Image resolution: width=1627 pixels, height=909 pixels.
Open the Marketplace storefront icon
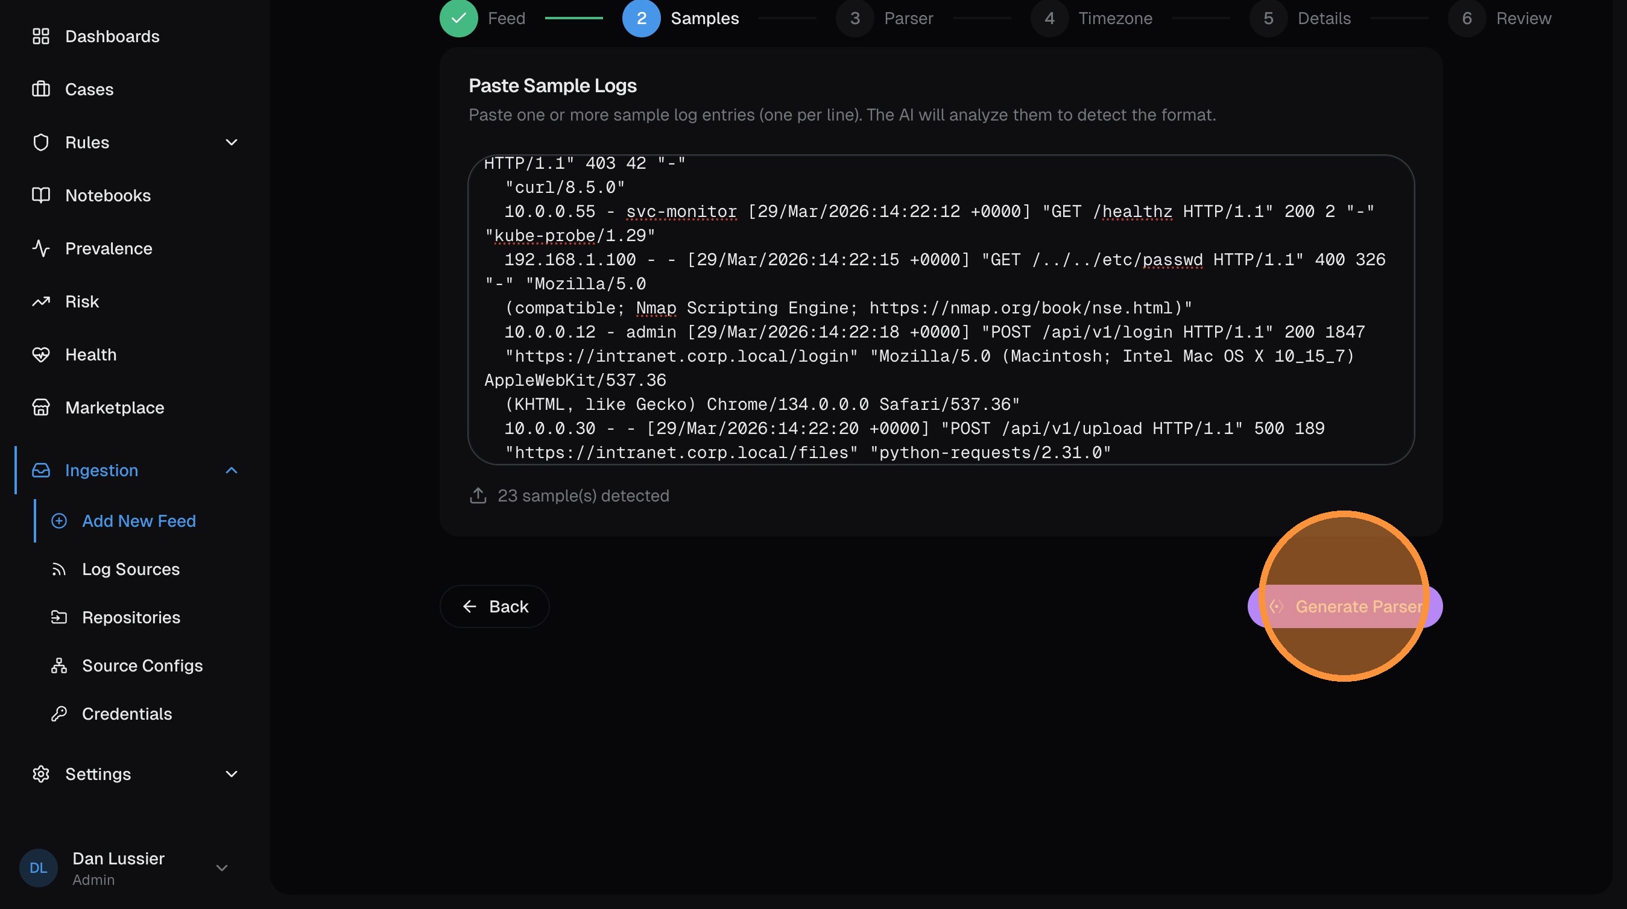41,407
